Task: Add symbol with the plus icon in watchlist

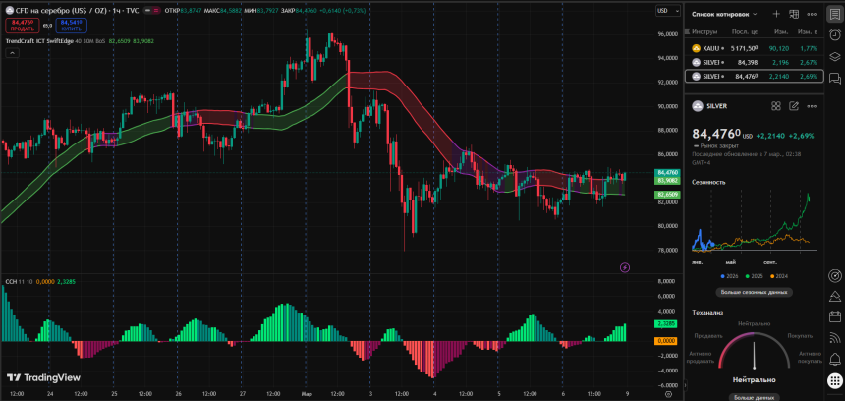Action: [x=776, y=14]
